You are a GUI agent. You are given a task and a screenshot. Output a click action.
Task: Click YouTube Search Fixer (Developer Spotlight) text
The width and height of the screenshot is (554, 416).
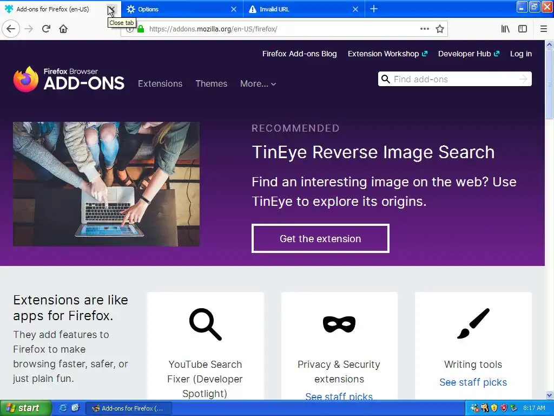[205, 379]
